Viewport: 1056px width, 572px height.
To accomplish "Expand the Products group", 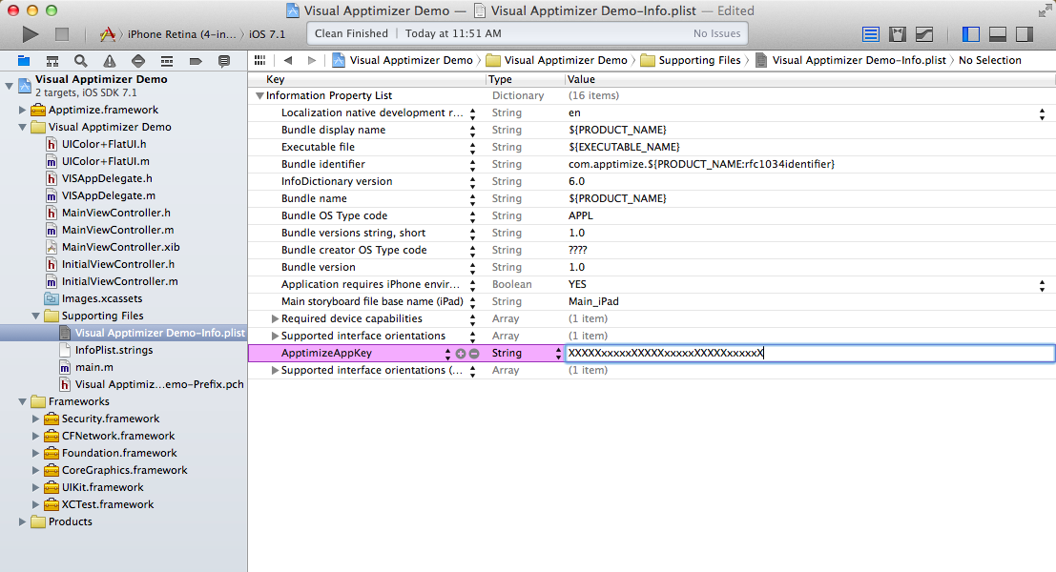I will pos(22,521).
